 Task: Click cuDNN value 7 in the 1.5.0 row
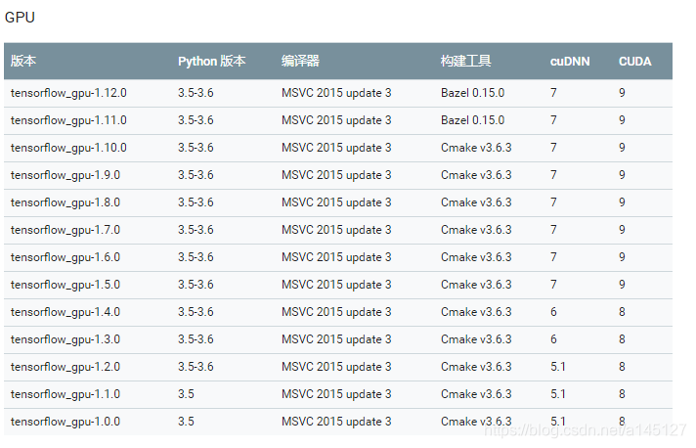pyautogui.click(x=553, y=285)
